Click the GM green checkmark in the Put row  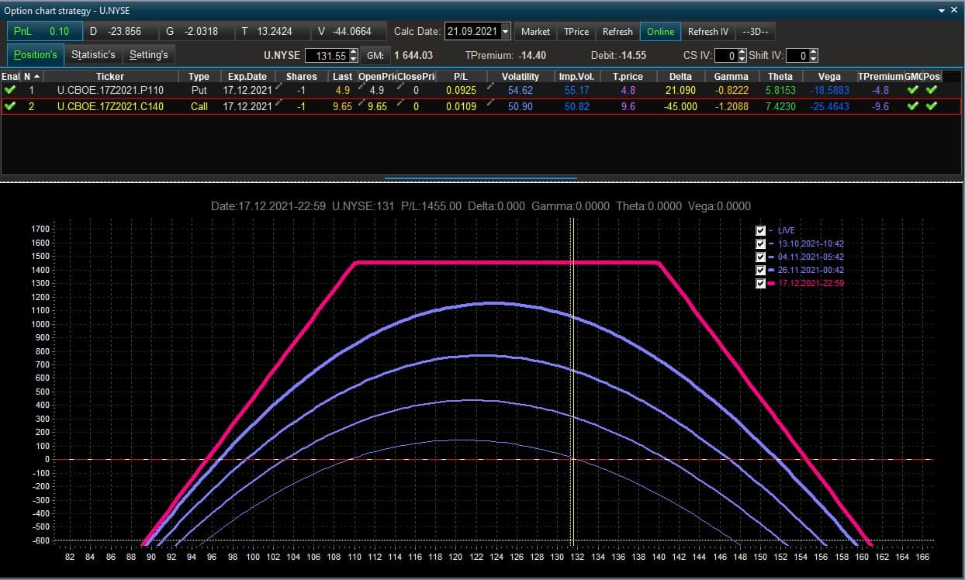click(913, 90)
